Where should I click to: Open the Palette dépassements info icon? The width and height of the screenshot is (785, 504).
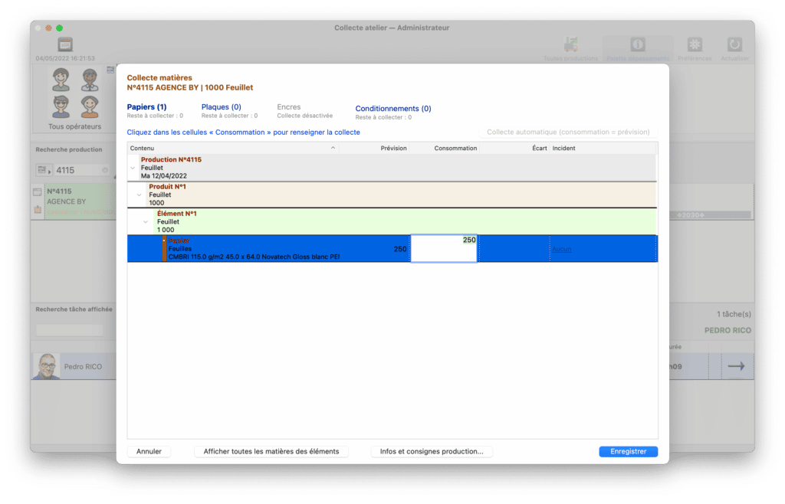[636, 44]
